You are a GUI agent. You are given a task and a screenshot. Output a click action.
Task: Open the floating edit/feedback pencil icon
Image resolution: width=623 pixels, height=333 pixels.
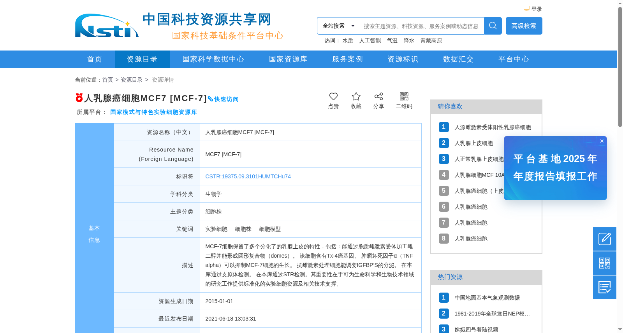pos(605,239)
